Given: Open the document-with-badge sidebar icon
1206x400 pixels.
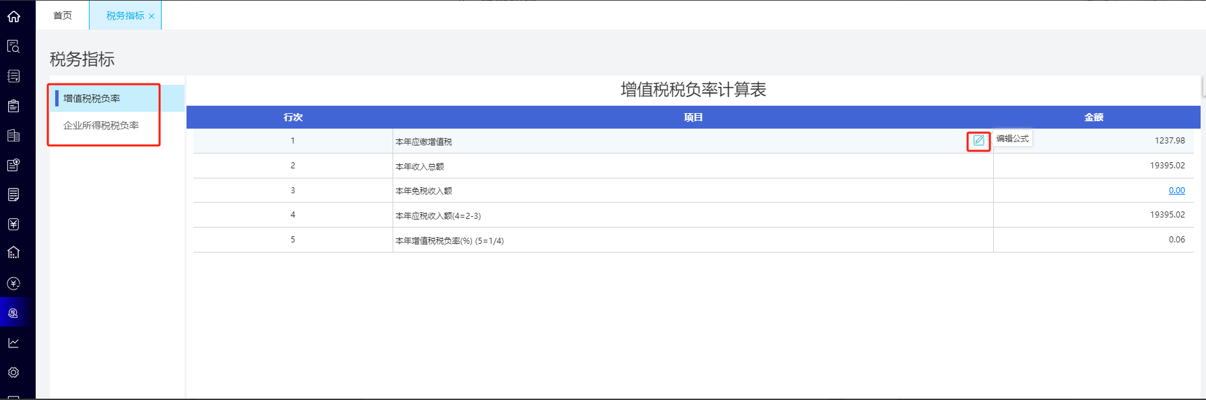Looking at the screenshot, I should (x=13, y=165).
